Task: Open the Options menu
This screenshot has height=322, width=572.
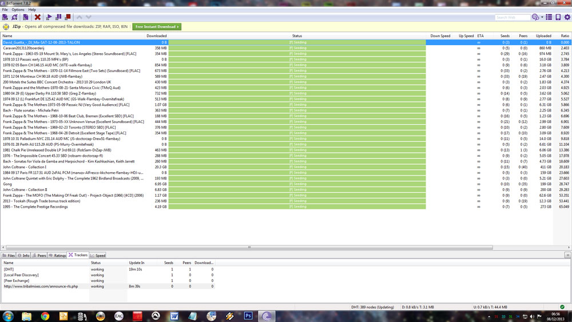Action: click(18, 10)
